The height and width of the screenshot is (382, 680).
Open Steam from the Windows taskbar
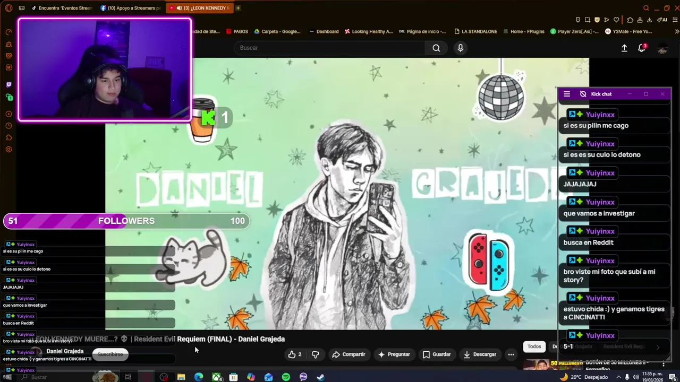point(321,377)
